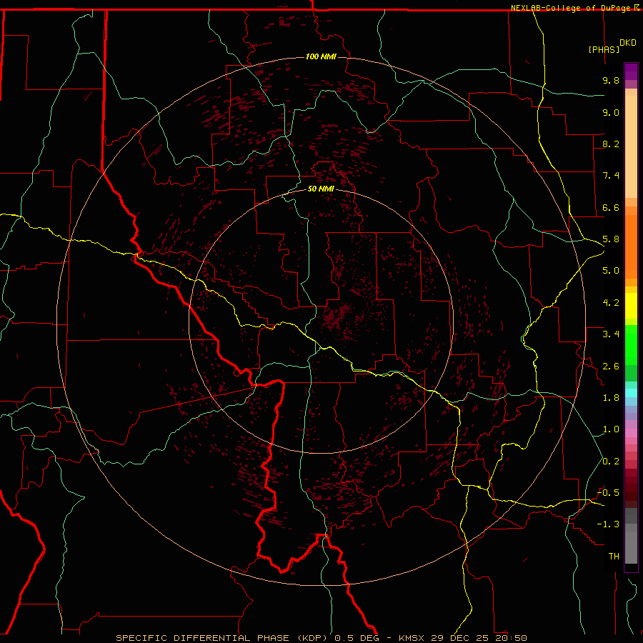Viewport: 643px width, 643px height.
Task: Click the 50 NMI range ring label
Action: point(321,189)
